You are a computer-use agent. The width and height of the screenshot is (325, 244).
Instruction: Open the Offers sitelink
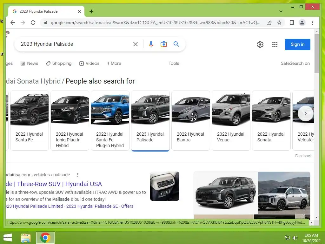coord(127,206)
